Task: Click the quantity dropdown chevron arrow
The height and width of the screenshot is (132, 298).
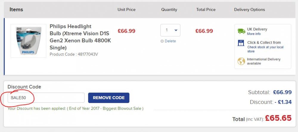Action: [176, 30]
